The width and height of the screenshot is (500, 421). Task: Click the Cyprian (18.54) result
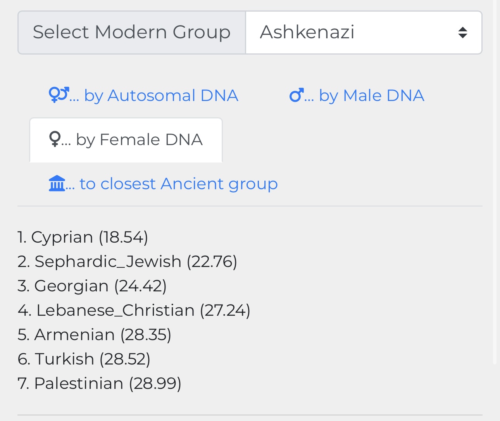[83, 237]
